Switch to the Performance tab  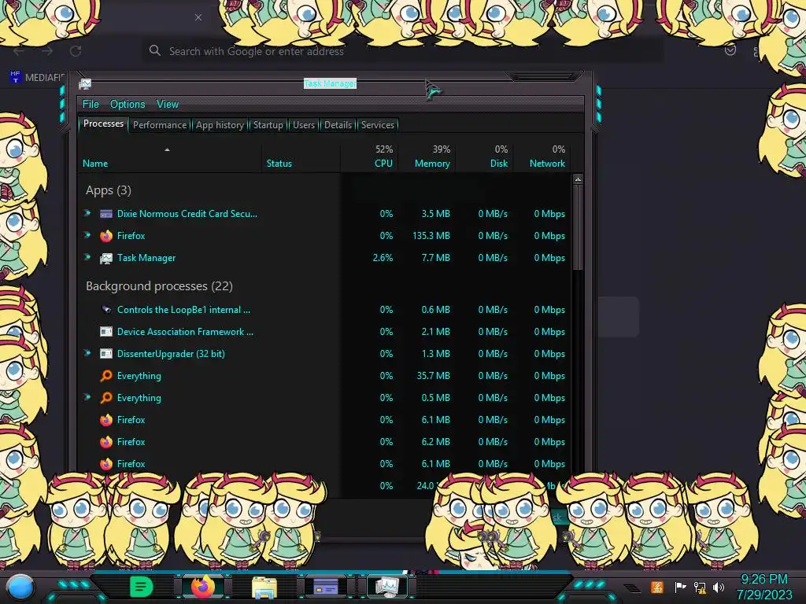point(160,125)
